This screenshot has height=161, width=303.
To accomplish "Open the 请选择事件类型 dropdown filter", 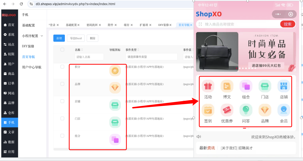I will (x=151, y=57).
